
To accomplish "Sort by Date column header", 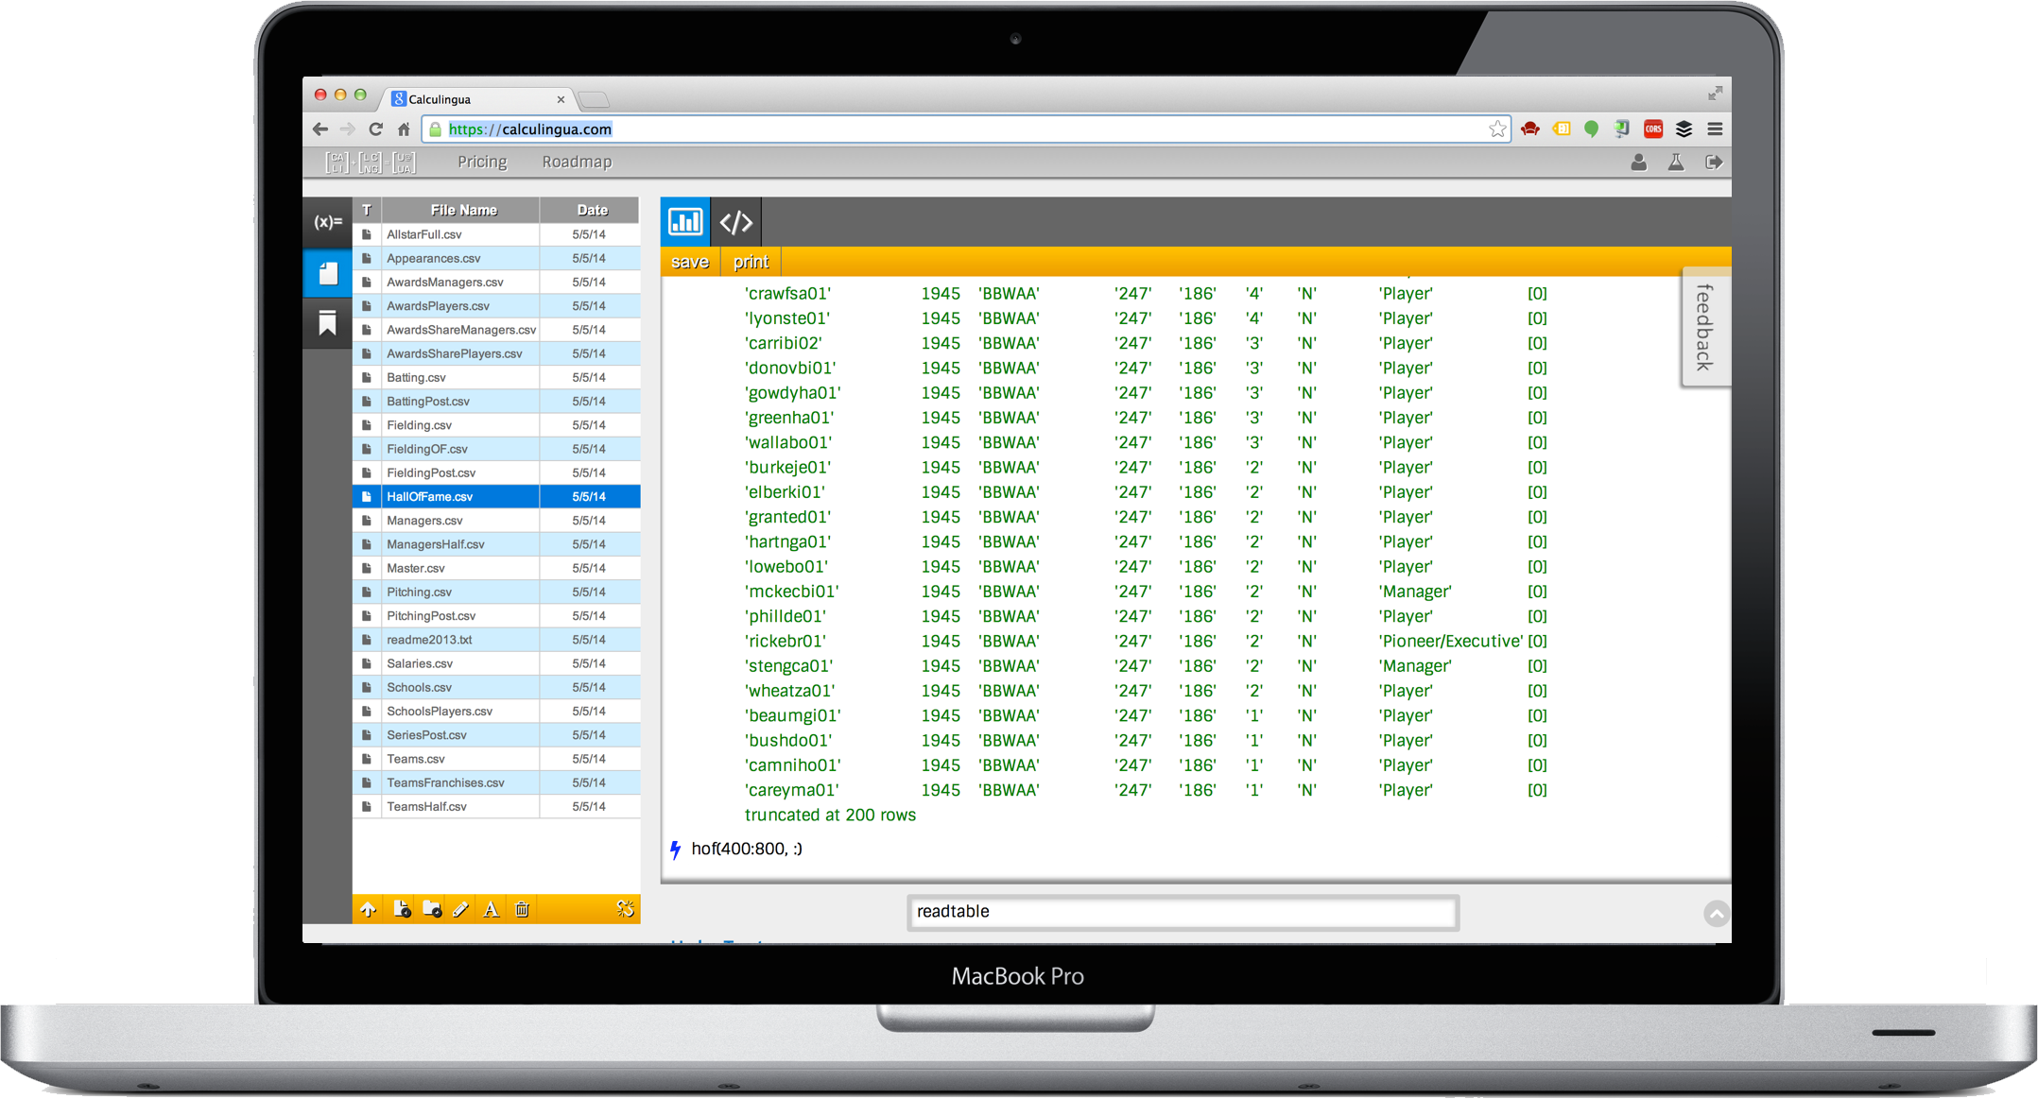I will click(592, 210).
